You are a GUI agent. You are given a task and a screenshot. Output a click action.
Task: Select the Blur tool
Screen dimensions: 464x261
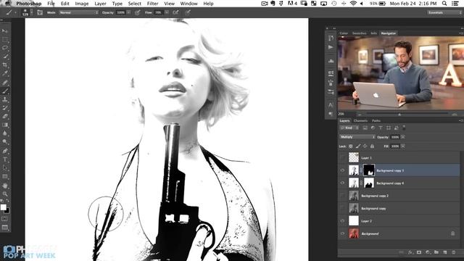(5, 133)
